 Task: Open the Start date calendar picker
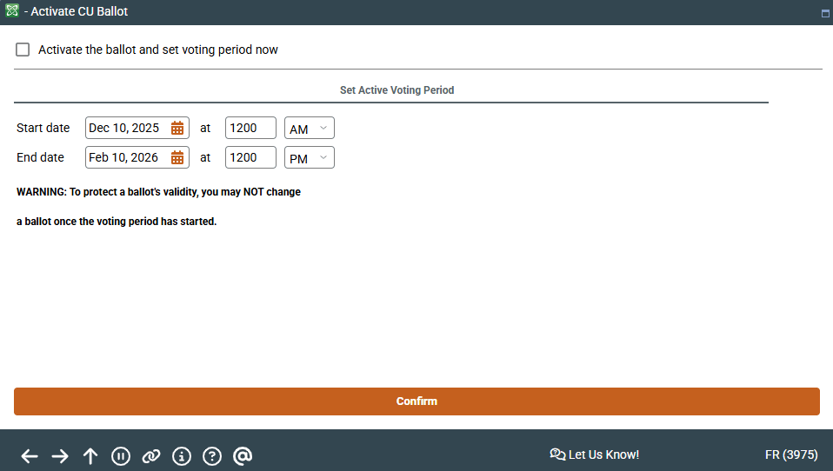click(x=177, y=129)
